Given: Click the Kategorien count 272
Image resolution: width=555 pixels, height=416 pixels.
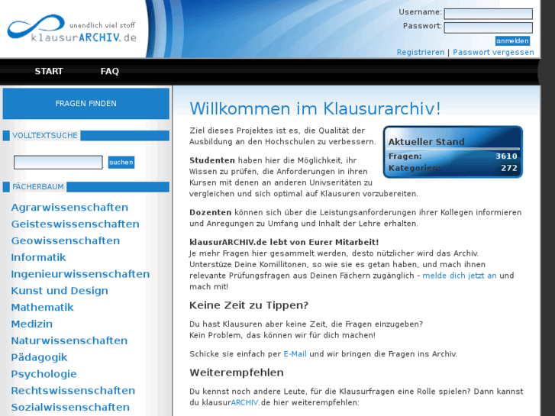Looking at the screenshot, I should [509, 168].
